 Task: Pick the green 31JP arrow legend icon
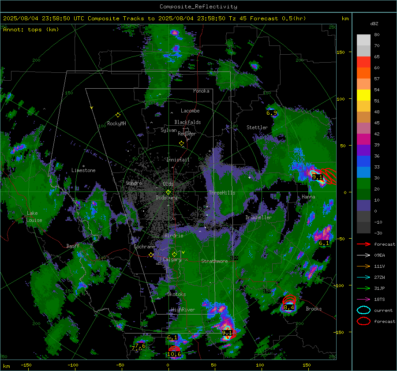click(x=363, y=288)
